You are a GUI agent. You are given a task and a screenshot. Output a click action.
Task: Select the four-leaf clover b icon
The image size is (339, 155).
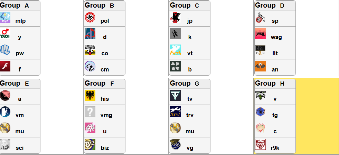click(175, 66)
